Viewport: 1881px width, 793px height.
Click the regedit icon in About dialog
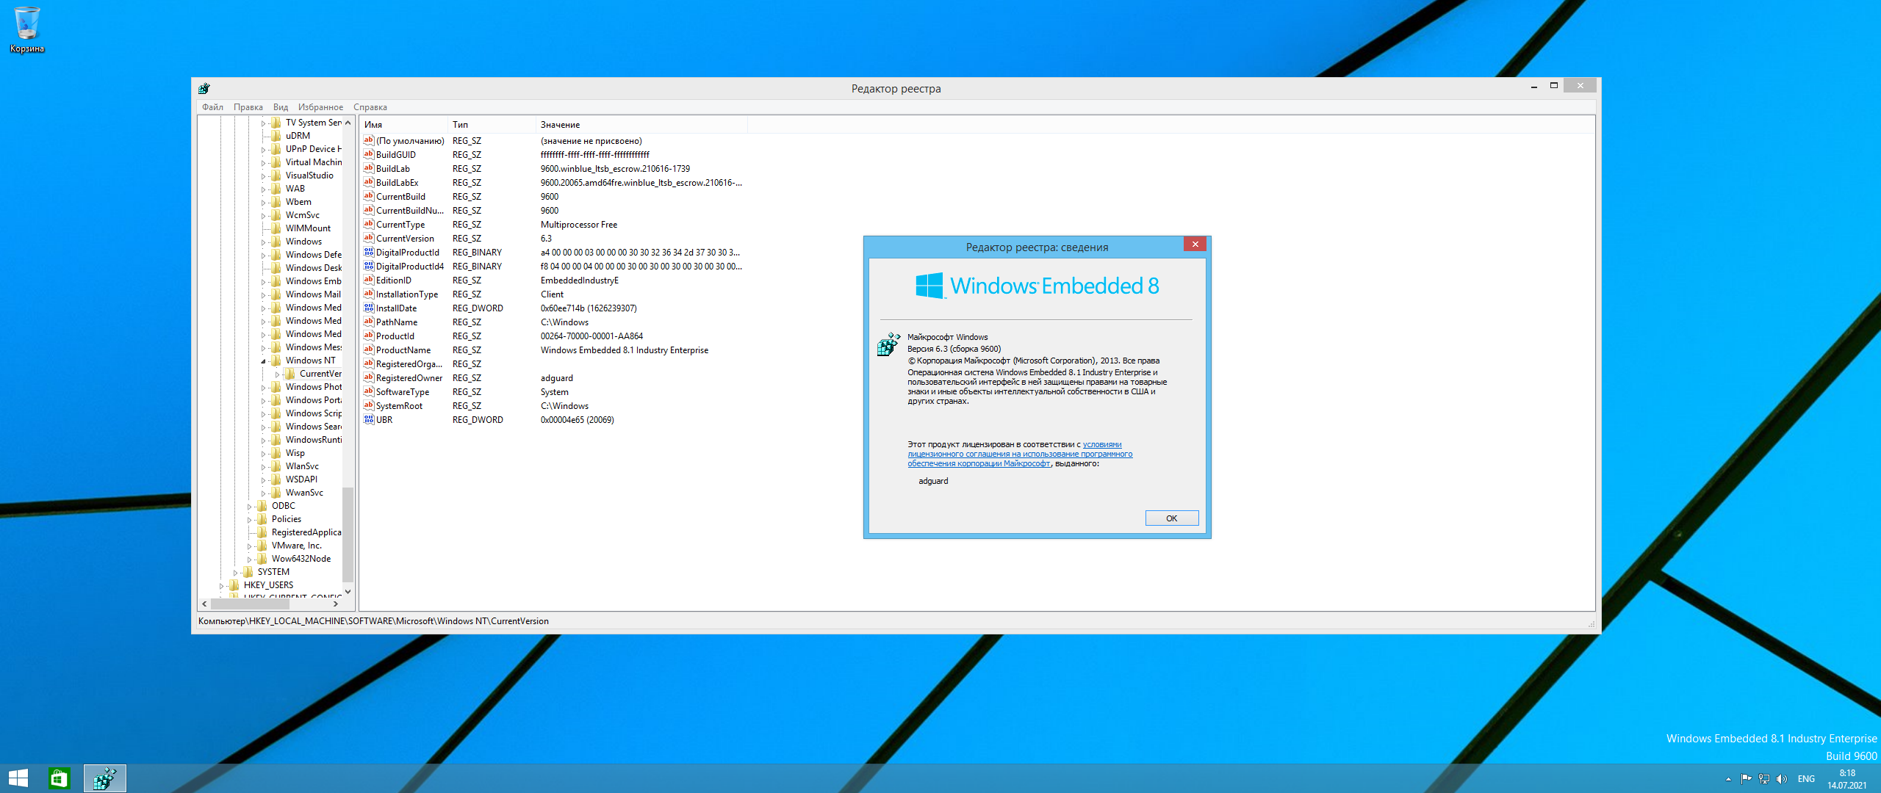point(888,344)
